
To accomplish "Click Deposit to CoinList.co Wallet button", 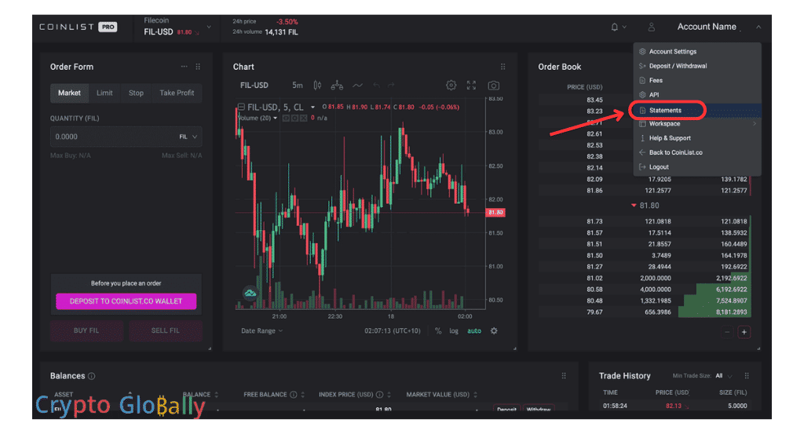I will [126, 301].
